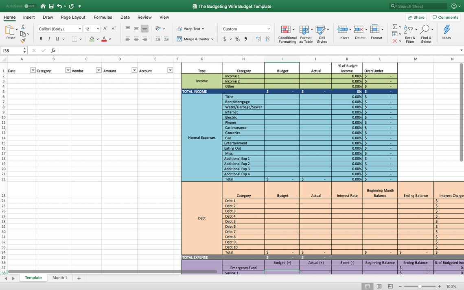Toggle italic formatting

[49, 39]
